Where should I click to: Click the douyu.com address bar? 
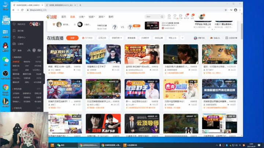click(125, 10)
